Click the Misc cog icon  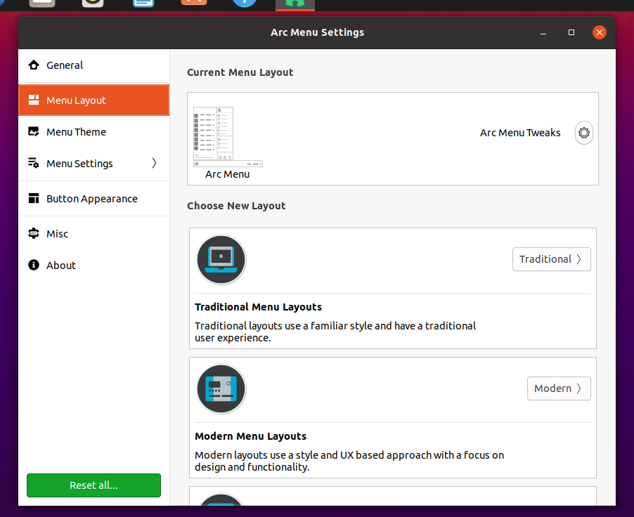[34, 233]
